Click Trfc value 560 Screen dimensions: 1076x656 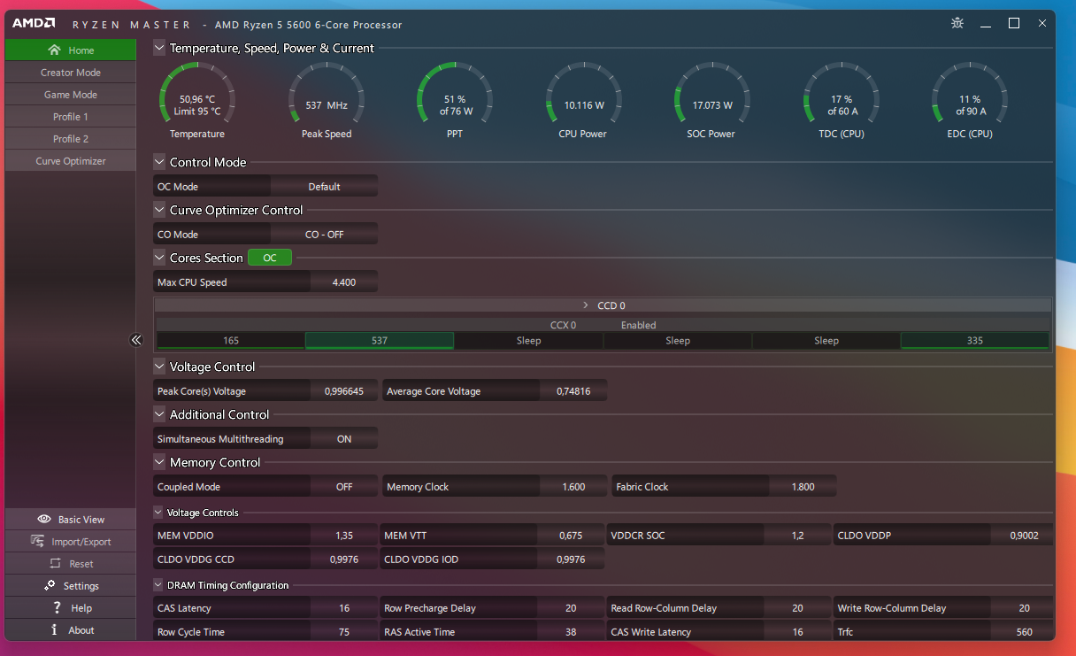[1024, 632]
